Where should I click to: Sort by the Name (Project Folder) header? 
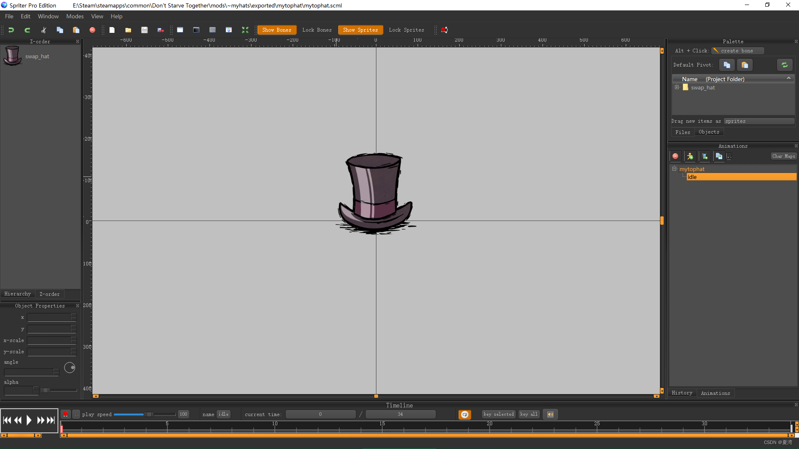(733, 79)
